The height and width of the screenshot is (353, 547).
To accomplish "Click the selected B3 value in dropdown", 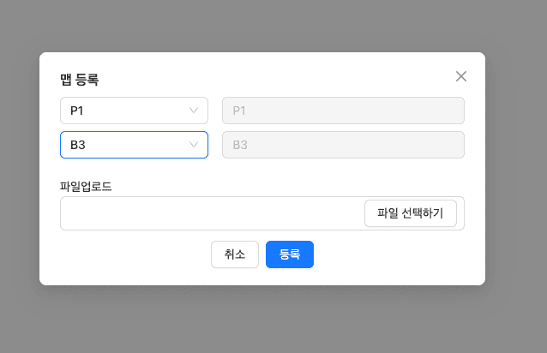I will [x=78, y=145].
